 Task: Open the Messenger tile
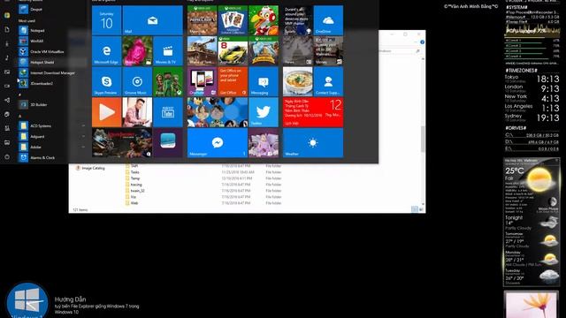point(218,143)
